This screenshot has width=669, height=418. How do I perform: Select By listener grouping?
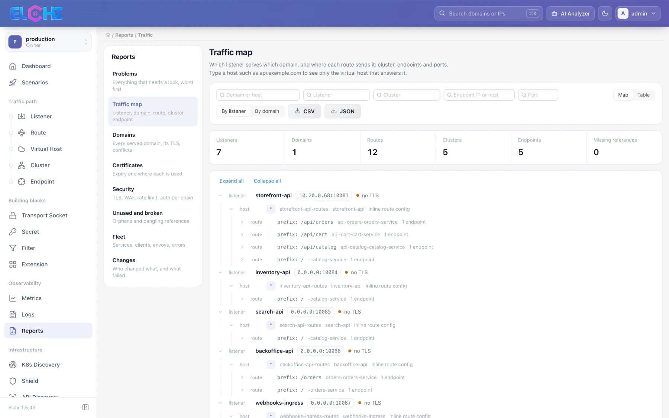point(233,111)
